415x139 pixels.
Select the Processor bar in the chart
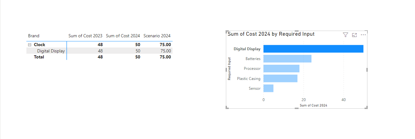(x=281, y=69)
